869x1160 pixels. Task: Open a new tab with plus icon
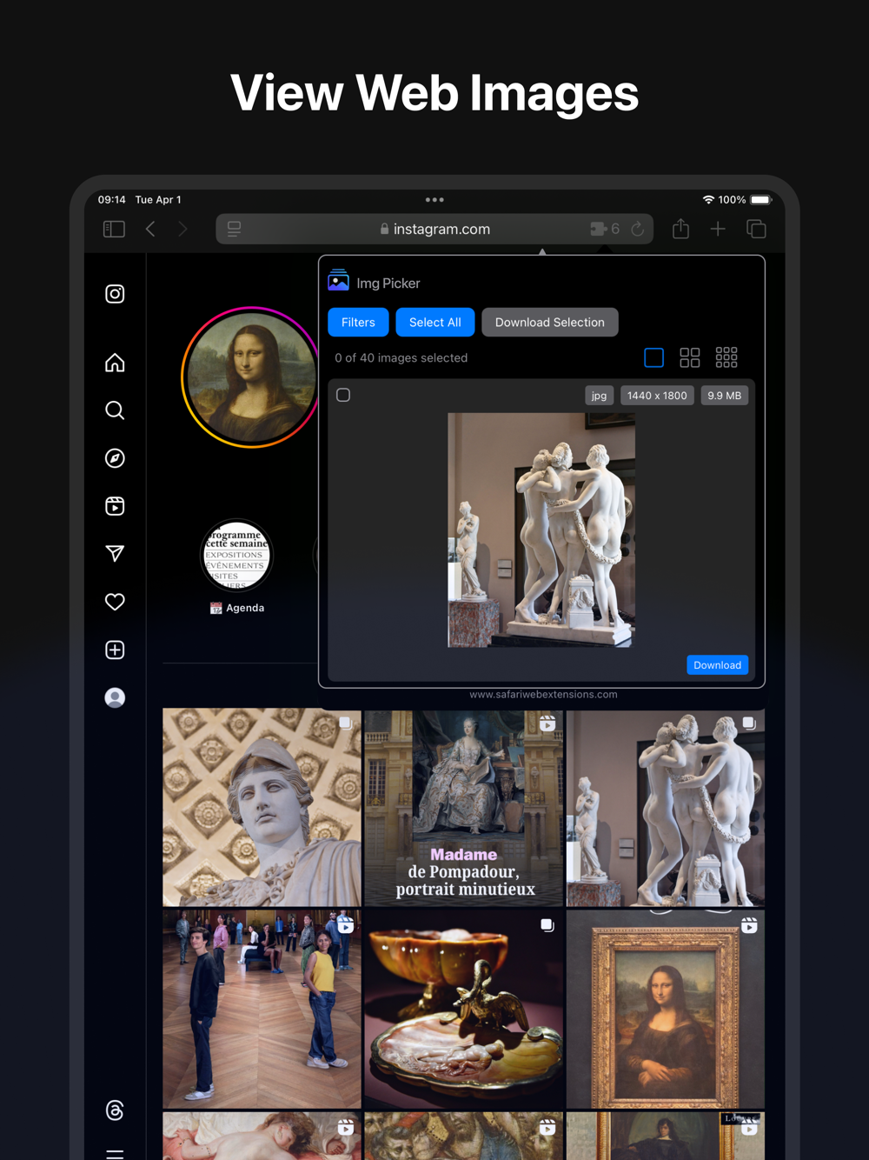pos(718,229)
